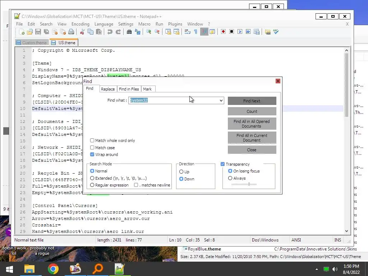Select Regular expression search mode
The image size is (368, 276).
tap(92, 185)
